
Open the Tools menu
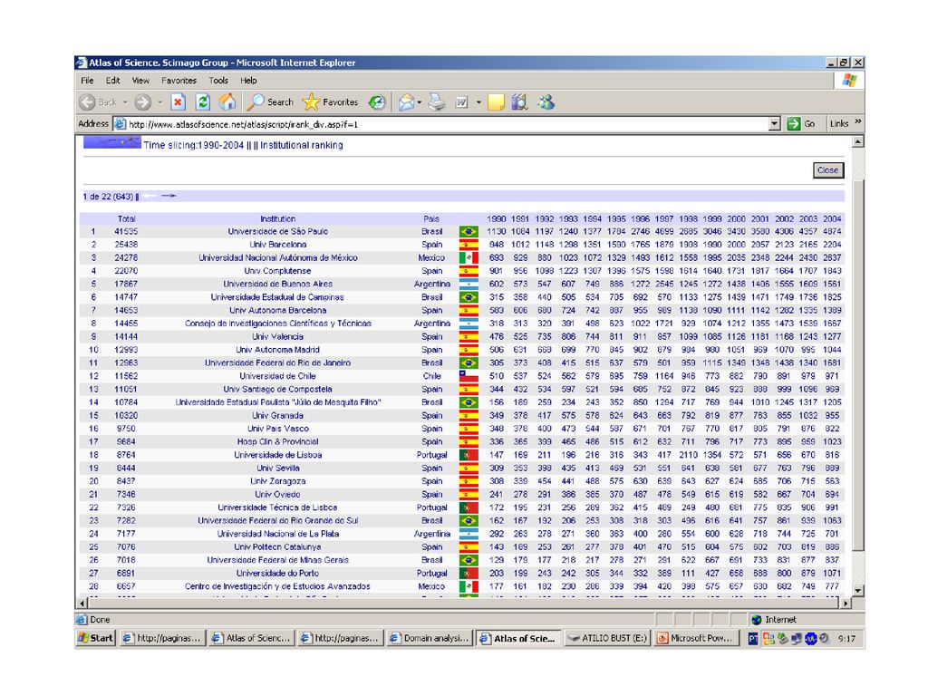[x=218, y=81]
